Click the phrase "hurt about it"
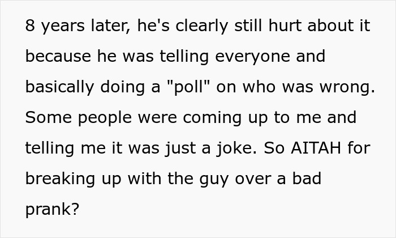Viewport: 396px width, 238px height. tap(320, 25)
